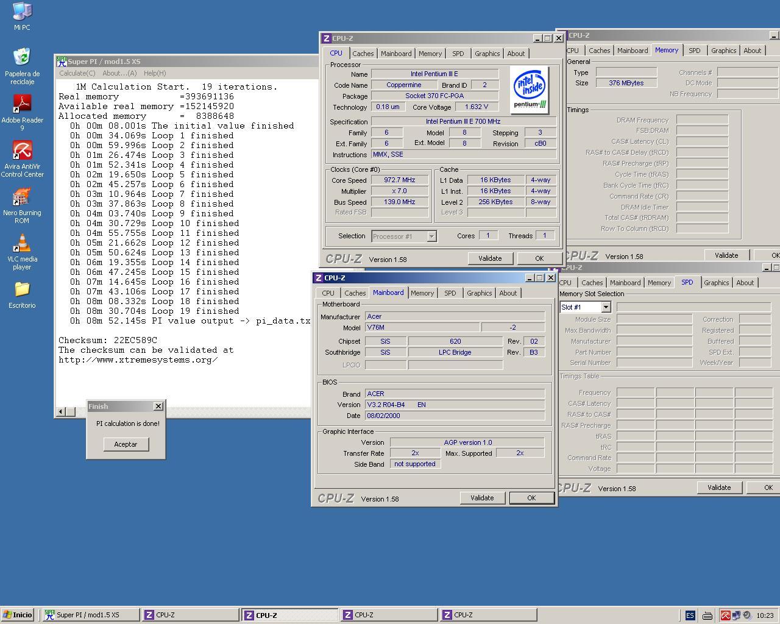Image resolution: width=780 pixels, height=624 pixels.
Task: Click the Checksum: 22EC589C line
Action: coord(108,340)
